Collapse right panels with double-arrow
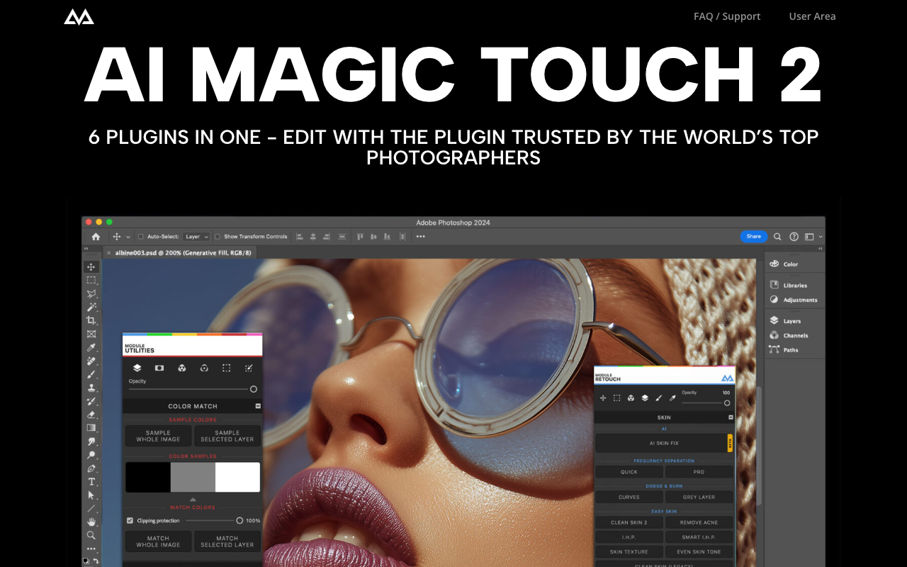The image size is (907, 567). (821, 249)
